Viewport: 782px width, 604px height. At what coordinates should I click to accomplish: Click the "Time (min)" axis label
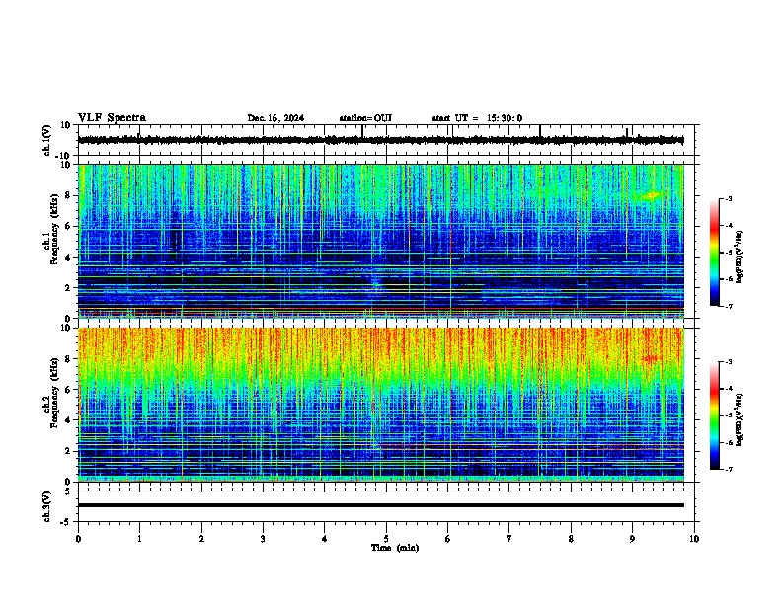point(395,548)
